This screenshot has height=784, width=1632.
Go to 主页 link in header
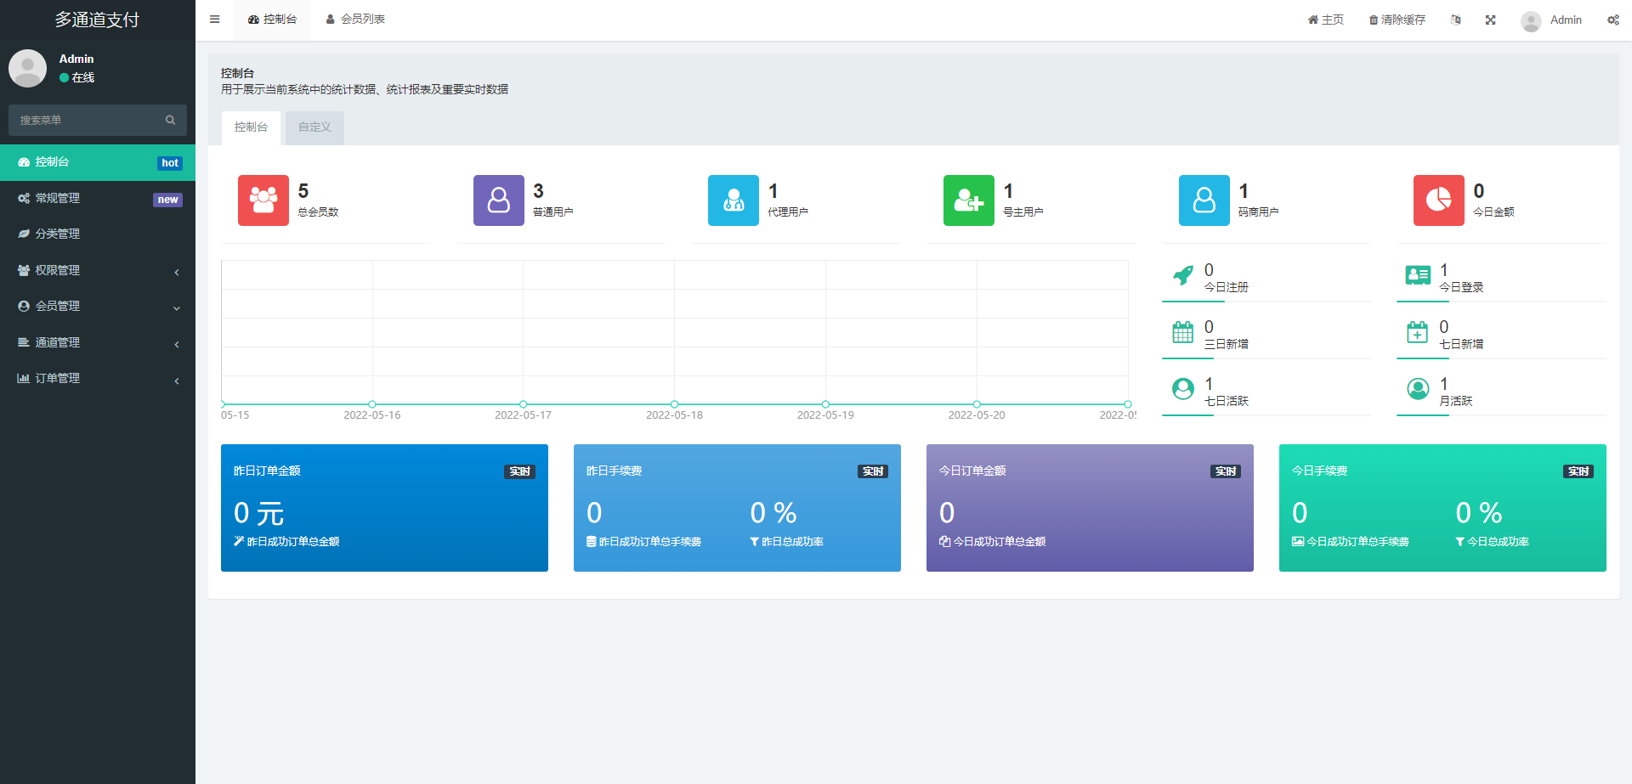tap(1325, 20)
